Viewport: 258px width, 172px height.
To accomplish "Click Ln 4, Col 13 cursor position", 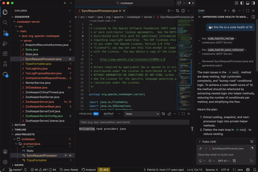I will [x=195, y=170].
